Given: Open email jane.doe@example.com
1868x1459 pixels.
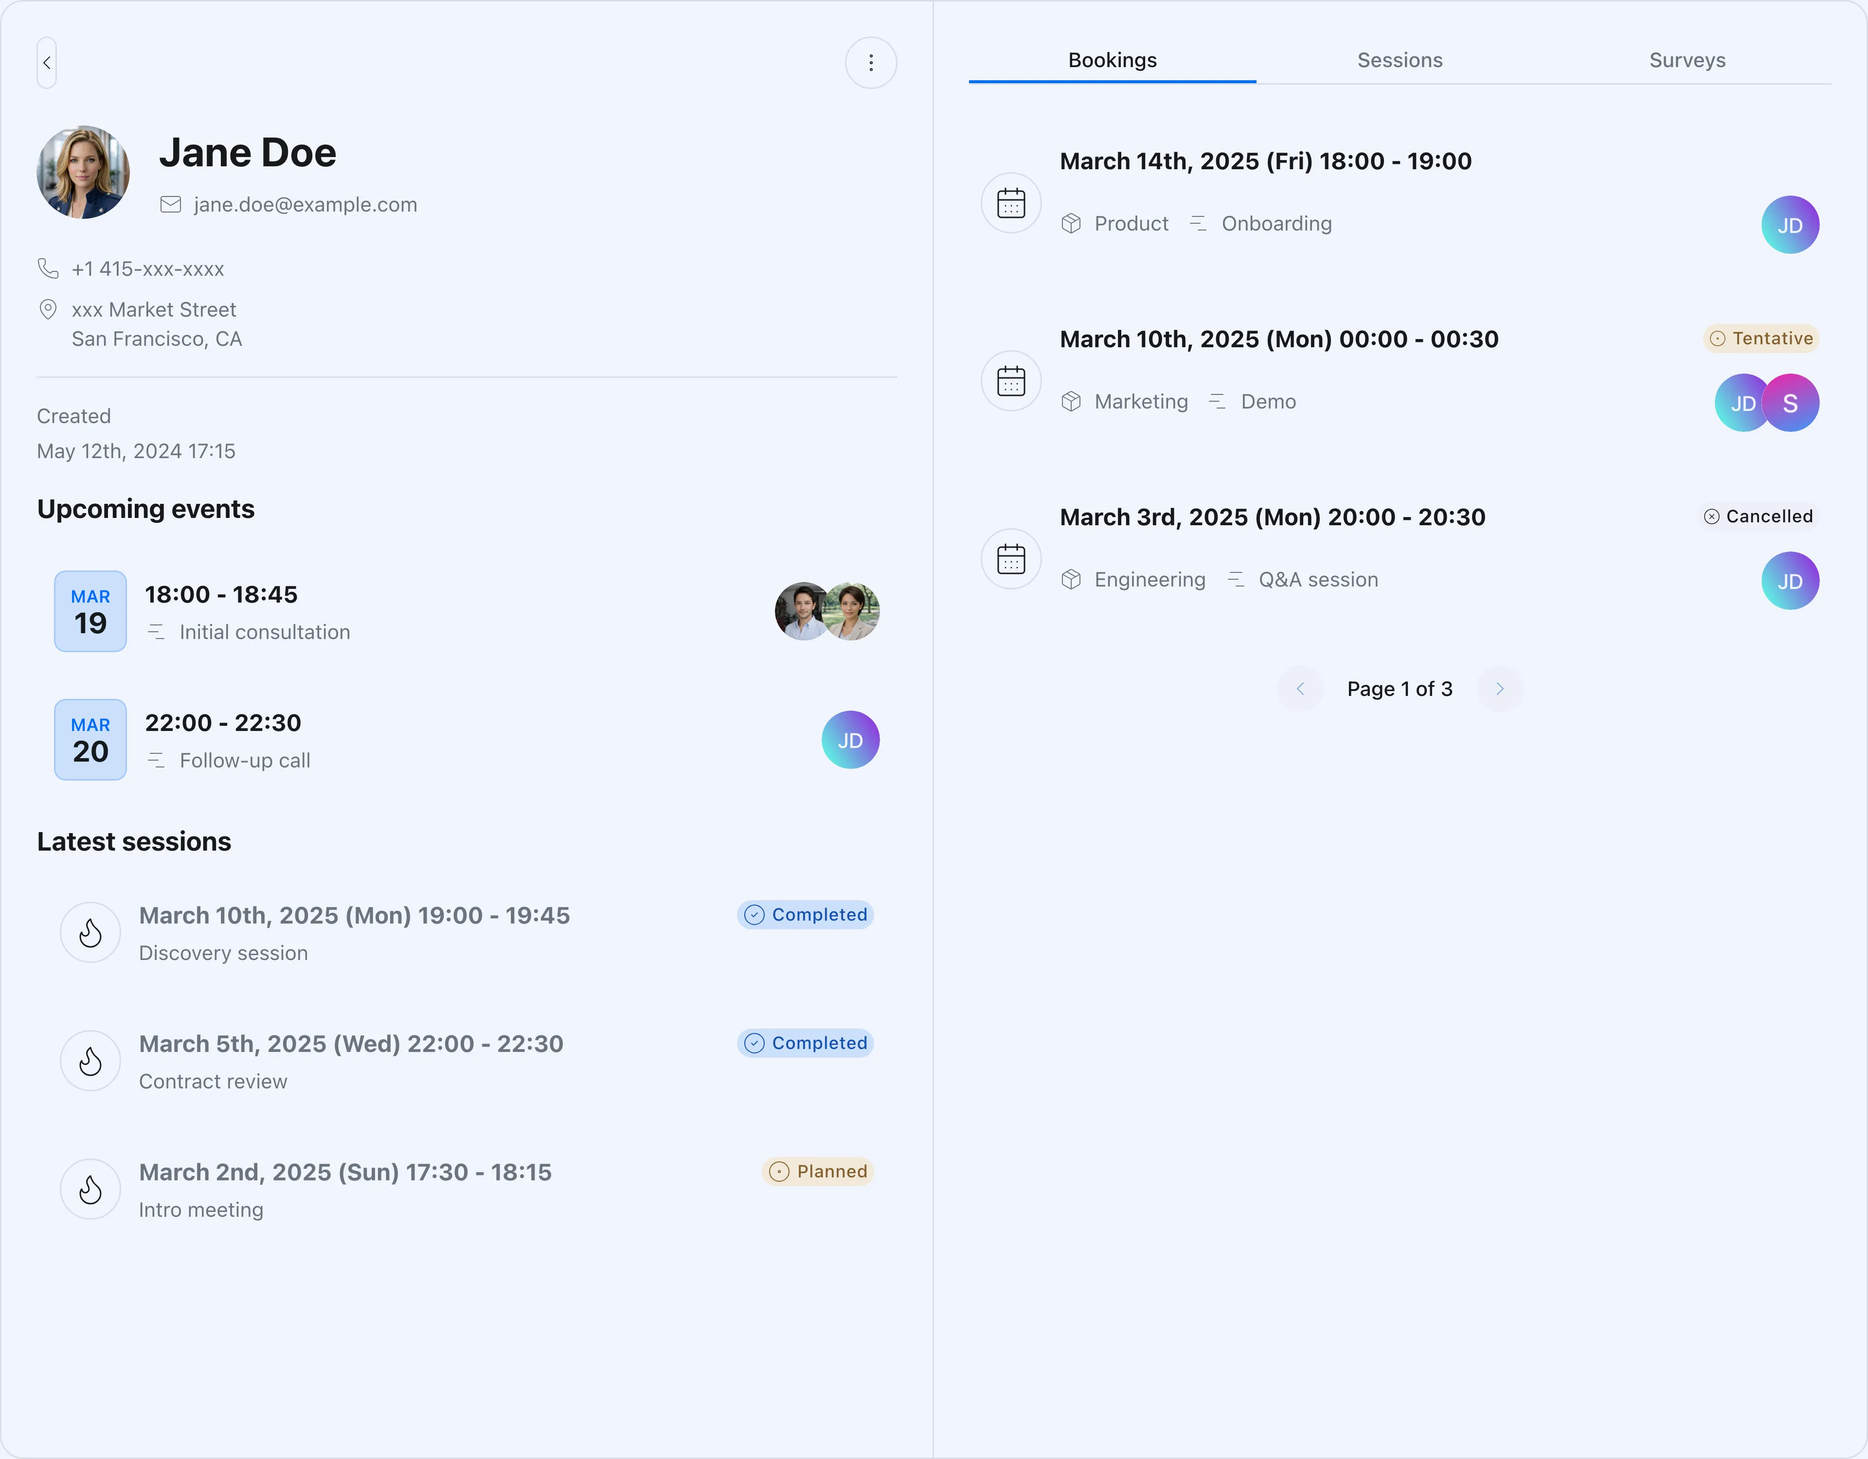Looking at the screenshot, I should click(x=305, y=204).
